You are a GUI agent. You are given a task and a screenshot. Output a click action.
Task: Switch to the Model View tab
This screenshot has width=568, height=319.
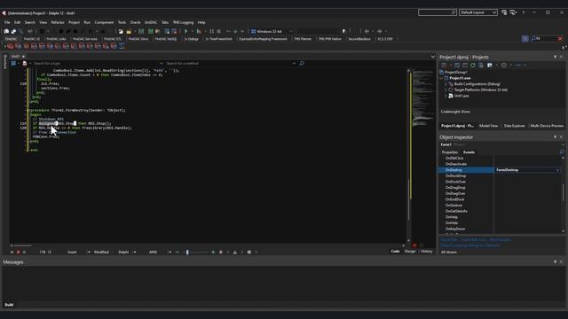489,126
